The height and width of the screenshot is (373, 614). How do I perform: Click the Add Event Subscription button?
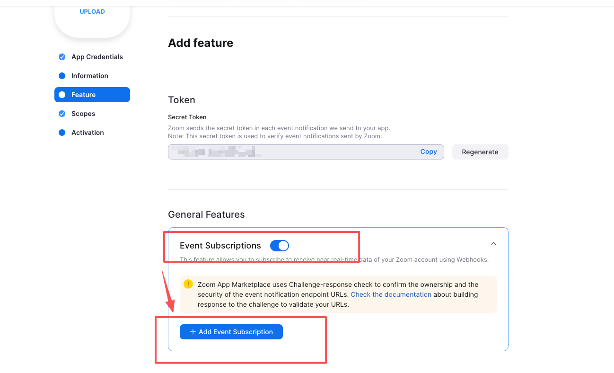pos(231,332)
